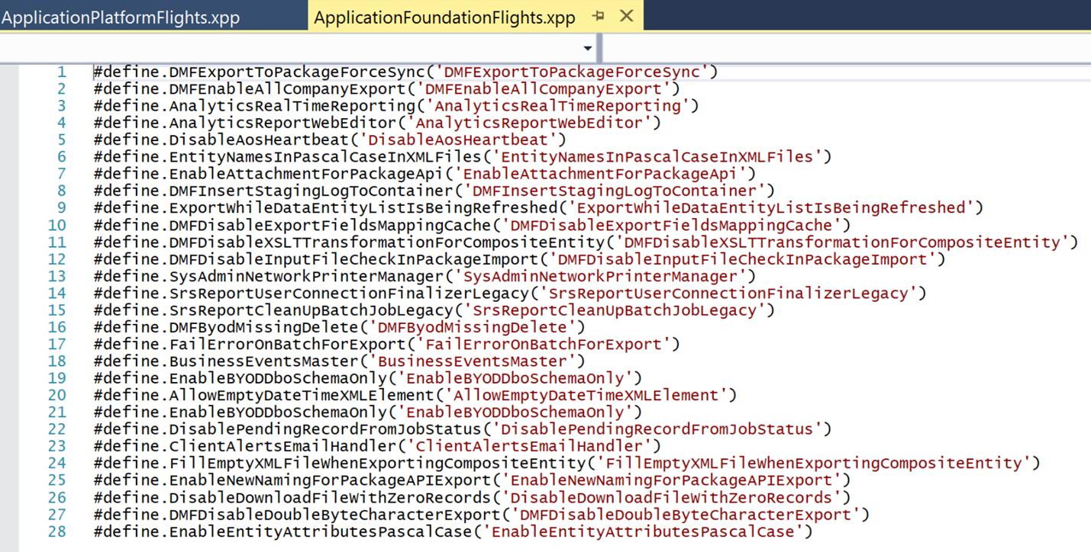Click line number 5 in the gutter
Image resolution: width=1091 pixels, height=552 pixels.
click(x=61, y=140)
